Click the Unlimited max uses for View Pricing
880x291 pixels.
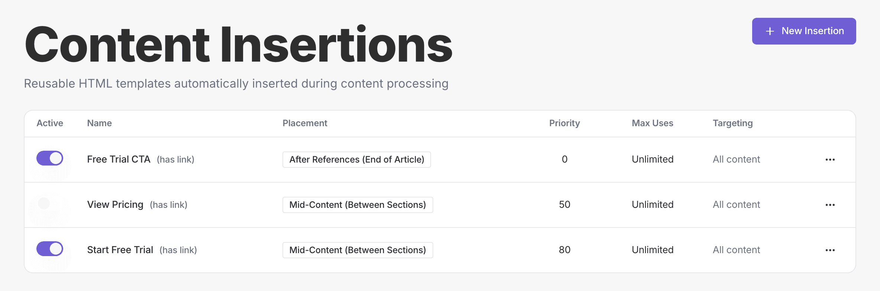click(x=652, y=205)
